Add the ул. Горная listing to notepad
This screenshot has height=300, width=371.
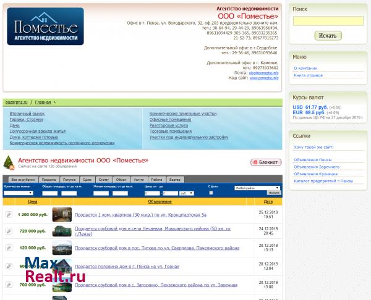[x=9, y=266]
